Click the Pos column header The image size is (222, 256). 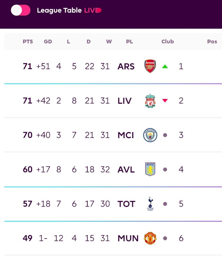tap(212, 41)
